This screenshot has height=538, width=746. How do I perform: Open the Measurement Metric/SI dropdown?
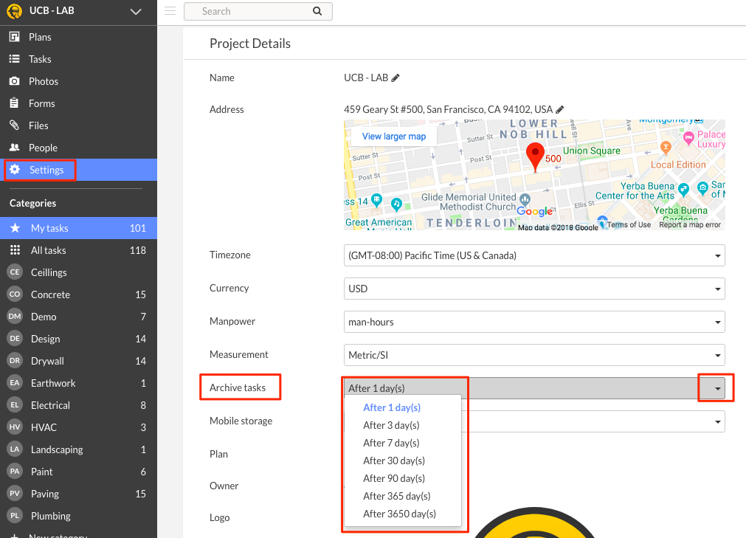(x=534, y=355)
